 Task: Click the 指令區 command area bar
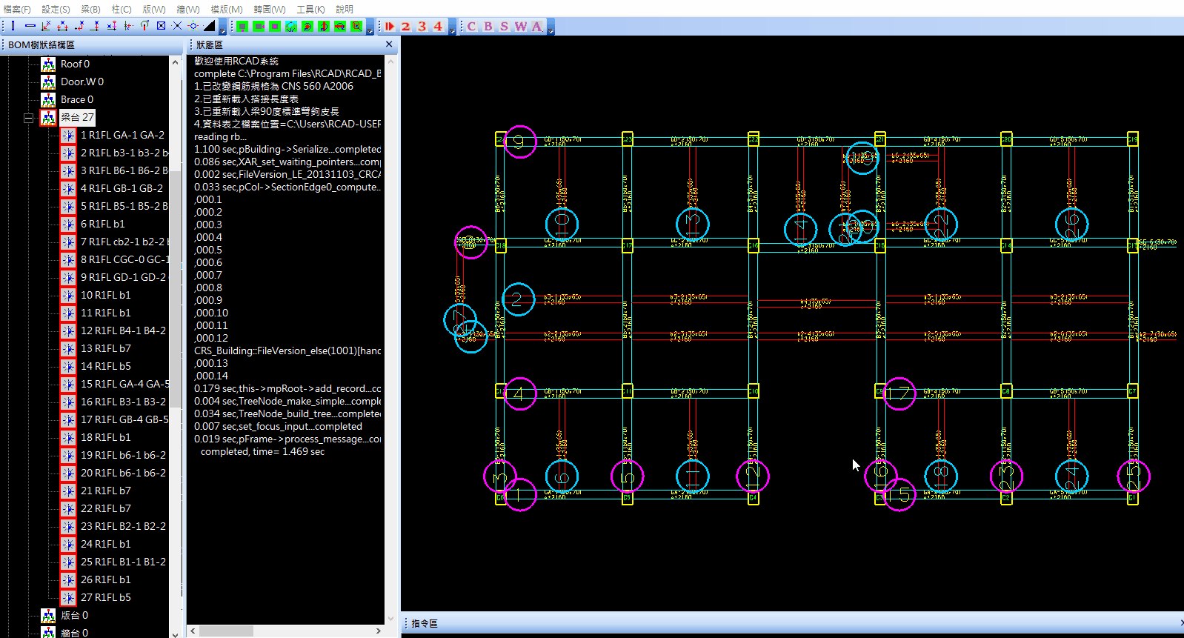tap(793, 623)
